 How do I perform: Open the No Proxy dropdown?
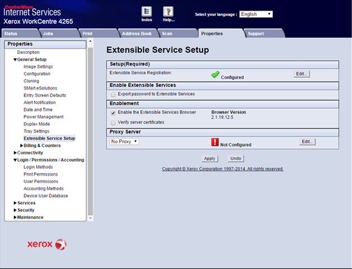click(124, 142)
